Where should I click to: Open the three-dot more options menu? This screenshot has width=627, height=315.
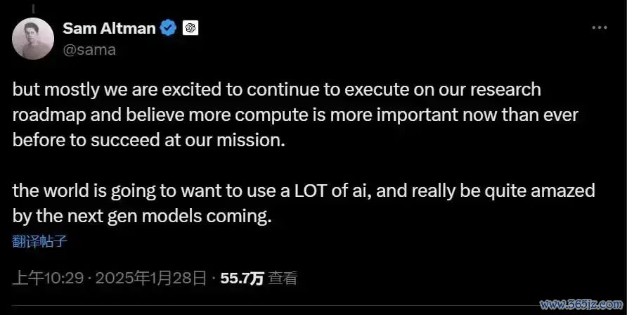[x=600, y=27]
